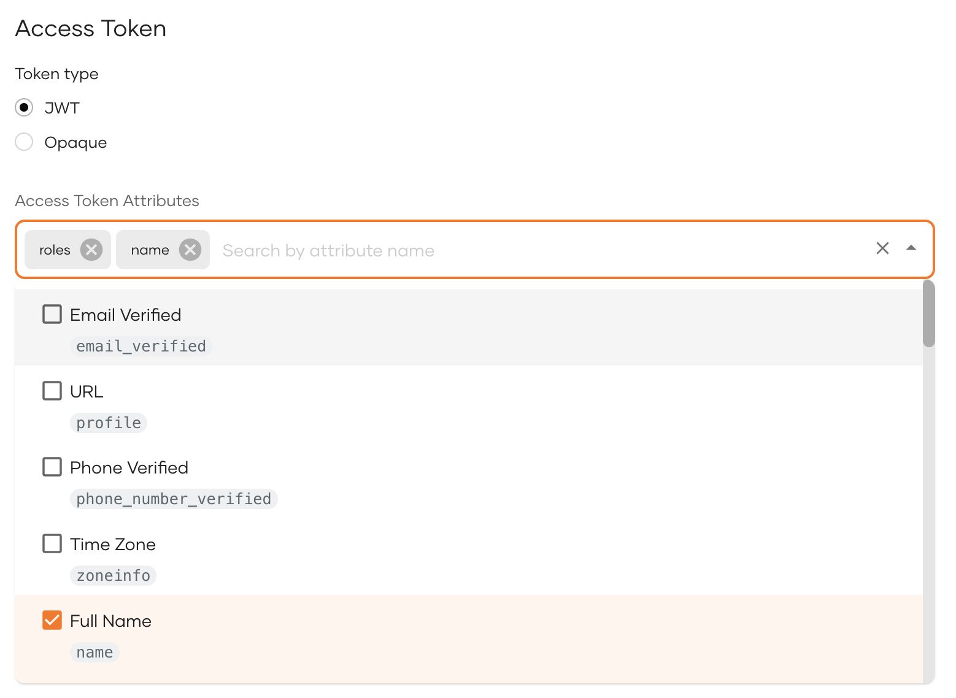Check the Time Zone attribute
This screenshot has width=956, height=698.
pyautogui.click(x=52, y=543)
